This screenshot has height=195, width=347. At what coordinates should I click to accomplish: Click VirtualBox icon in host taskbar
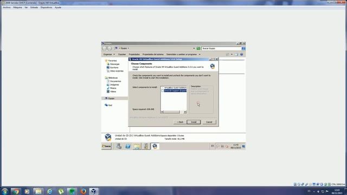click(94, 191)
